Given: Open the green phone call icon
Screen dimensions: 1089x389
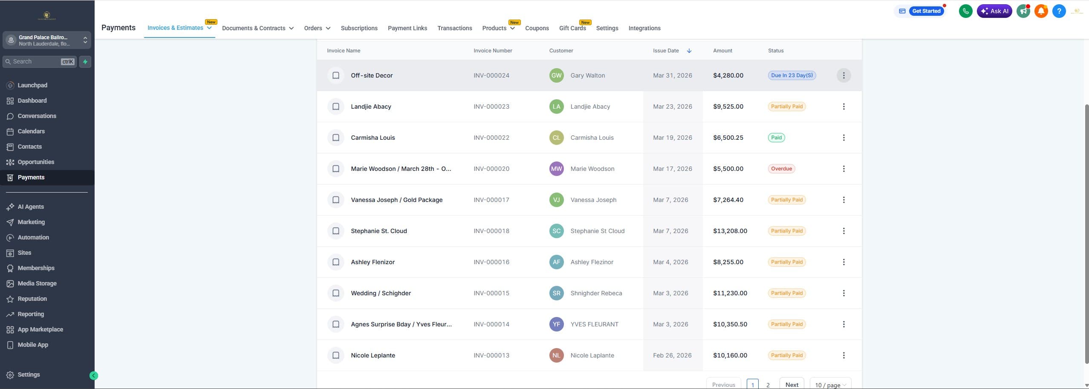Looking at the screenshot, I should [965, 11].
